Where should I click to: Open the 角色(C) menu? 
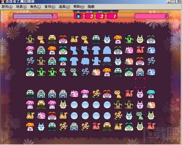[35, 7]
